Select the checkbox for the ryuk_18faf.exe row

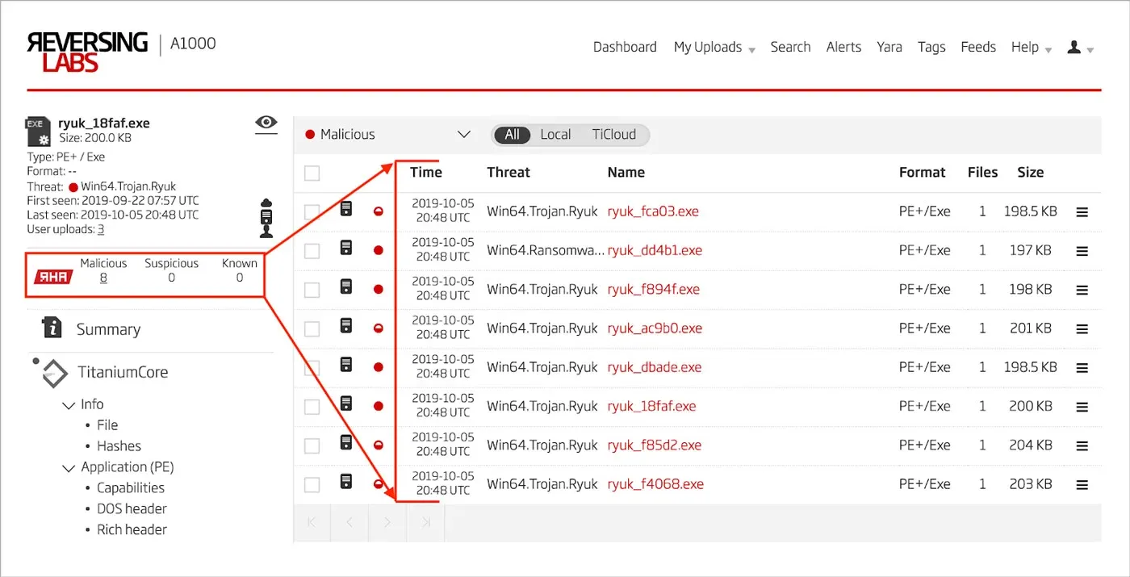pyautogui.click(x=312, y=406)
